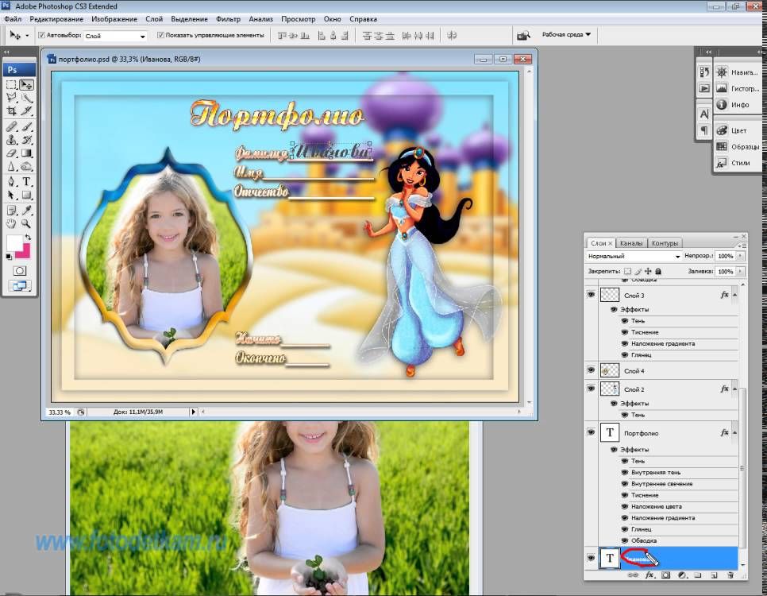Select the History Brush tool
The height and width of the screenshot is (596, 767).
pyautogui.click(x=26, y=140)
